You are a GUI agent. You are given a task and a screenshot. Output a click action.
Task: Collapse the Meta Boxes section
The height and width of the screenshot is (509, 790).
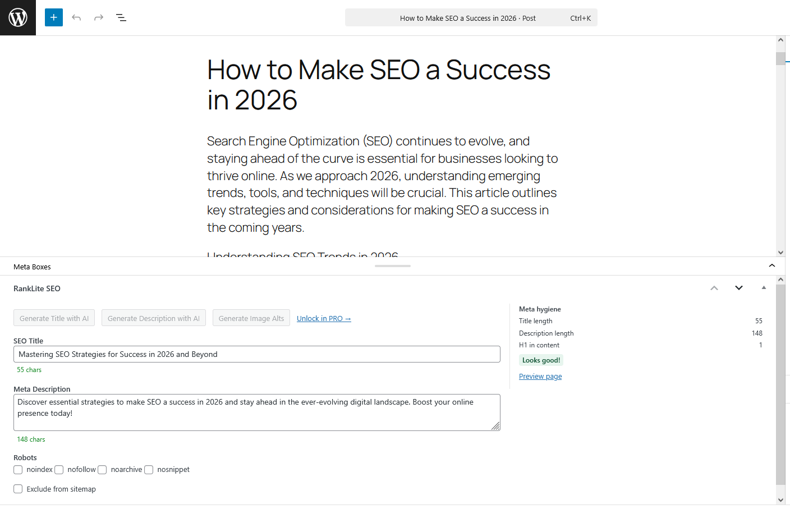pos(772,266)
